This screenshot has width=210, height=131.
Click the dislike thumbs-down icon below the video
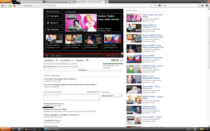click(57, 60)
